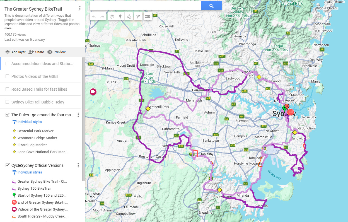Viewport: 348px width, 222px height.
Task: Select Start of Sydney 150 and 225 item
Action: [x=42, y=196]
